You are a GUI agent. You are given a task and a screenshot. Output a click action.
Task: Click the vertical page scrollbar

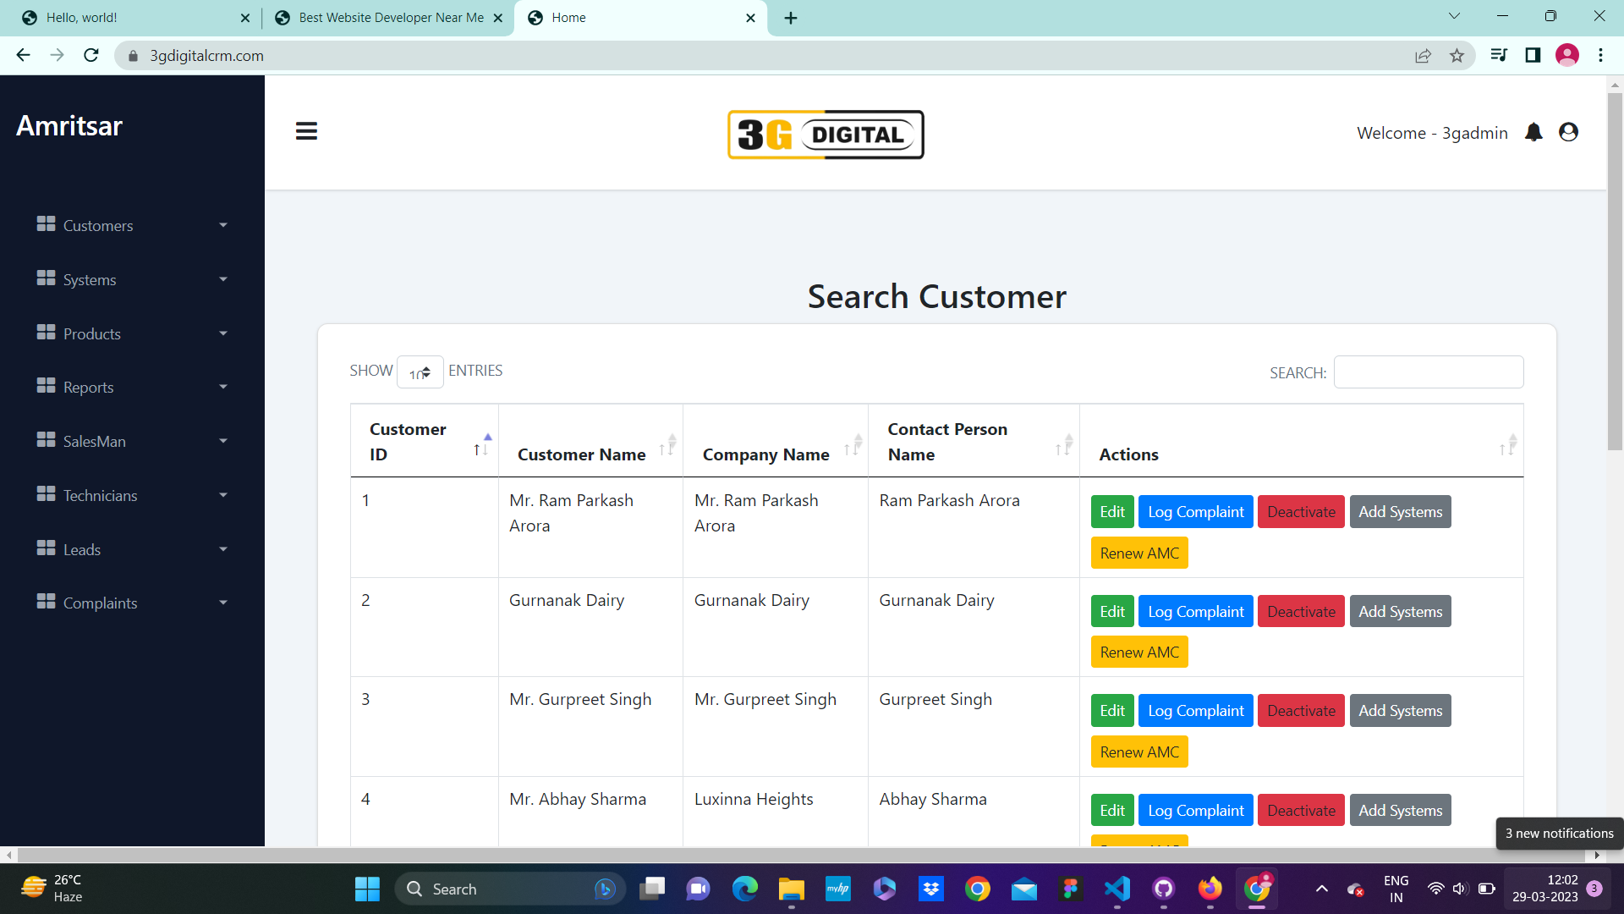pos(1615,271)
